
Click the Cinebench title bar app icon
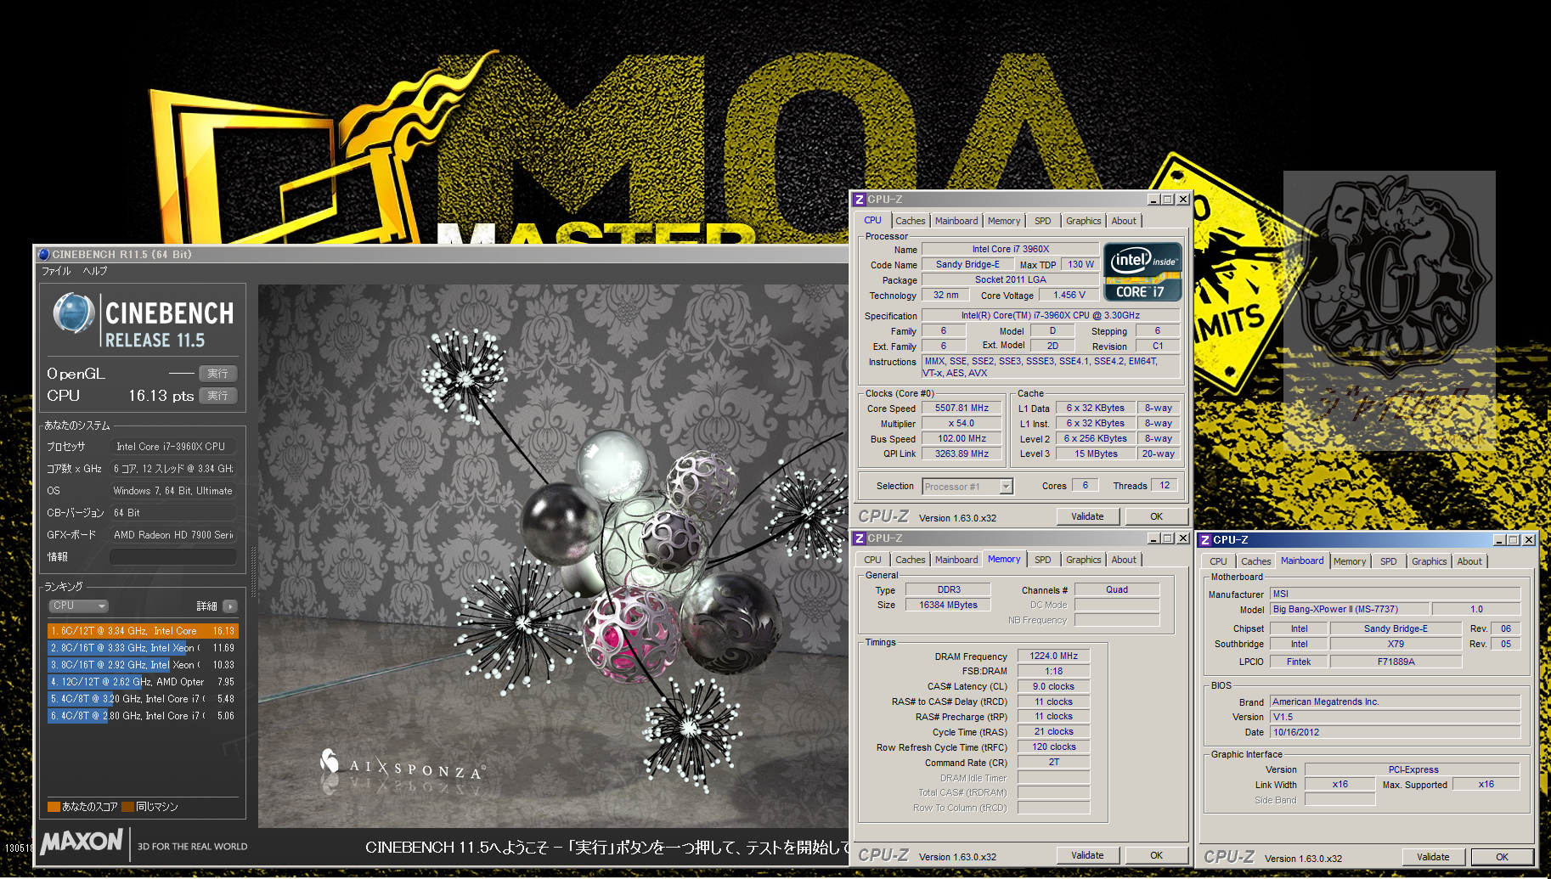tap(44, 254)
